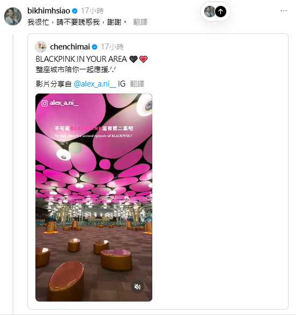Open the bikhimhsiao username link
Viewport: 296px width, 315px height.
pyautogui.click(x=49, y=11)
